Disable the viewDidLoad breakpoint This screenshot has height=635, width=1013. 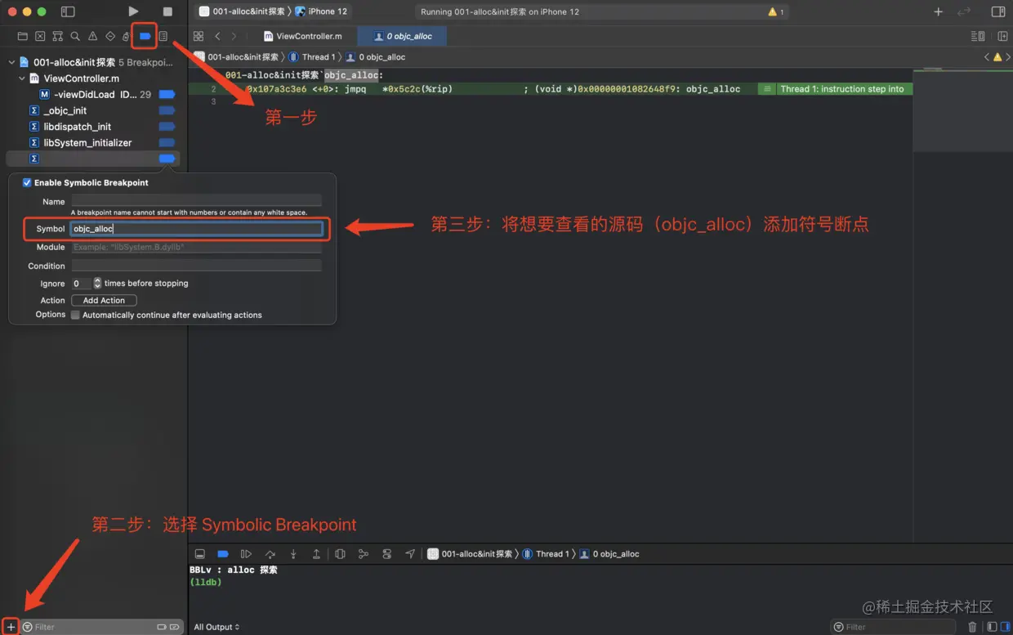click(x=167, y=95)
